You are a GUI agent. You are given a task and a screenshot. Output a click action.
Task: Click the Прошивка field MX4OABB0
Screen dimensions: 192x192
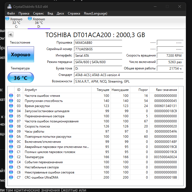pos(98,42)
